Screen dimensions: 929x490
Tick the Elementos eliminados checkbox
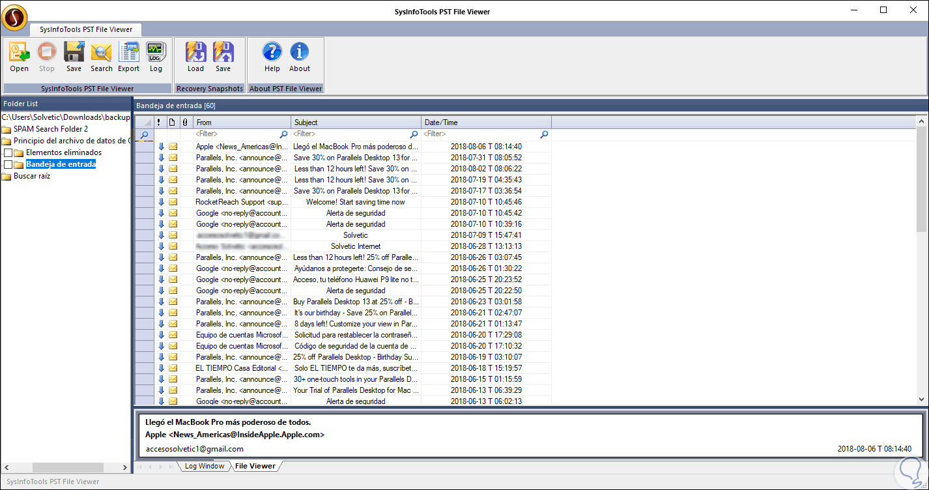8,152
